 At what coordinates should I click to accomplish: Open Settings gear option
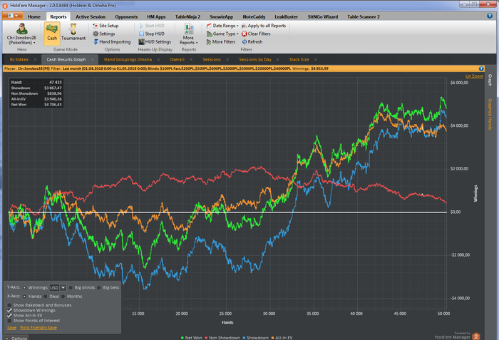click(x=104, y=34)
